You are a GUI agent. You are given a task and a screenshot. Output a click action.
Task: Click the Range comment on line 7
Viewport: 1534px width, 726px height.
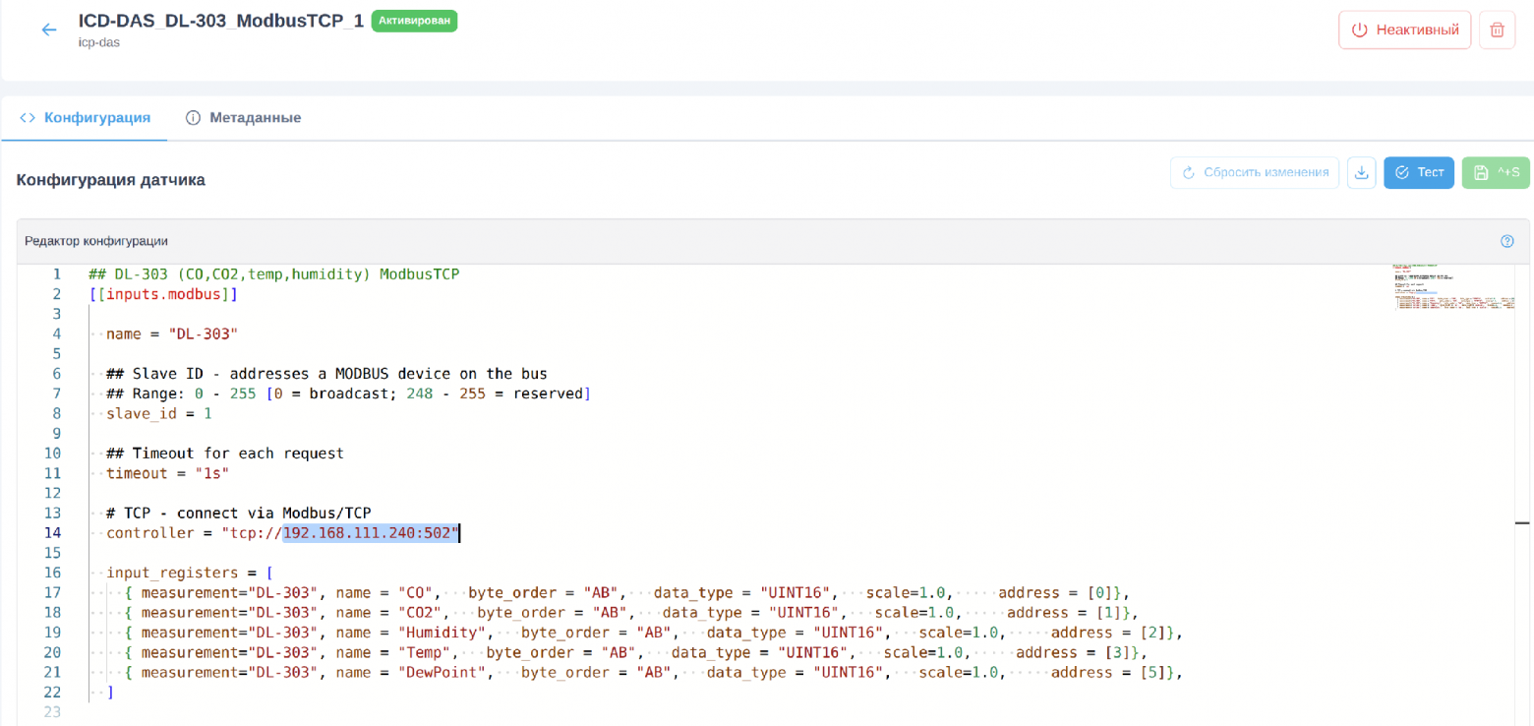point(348,393)
